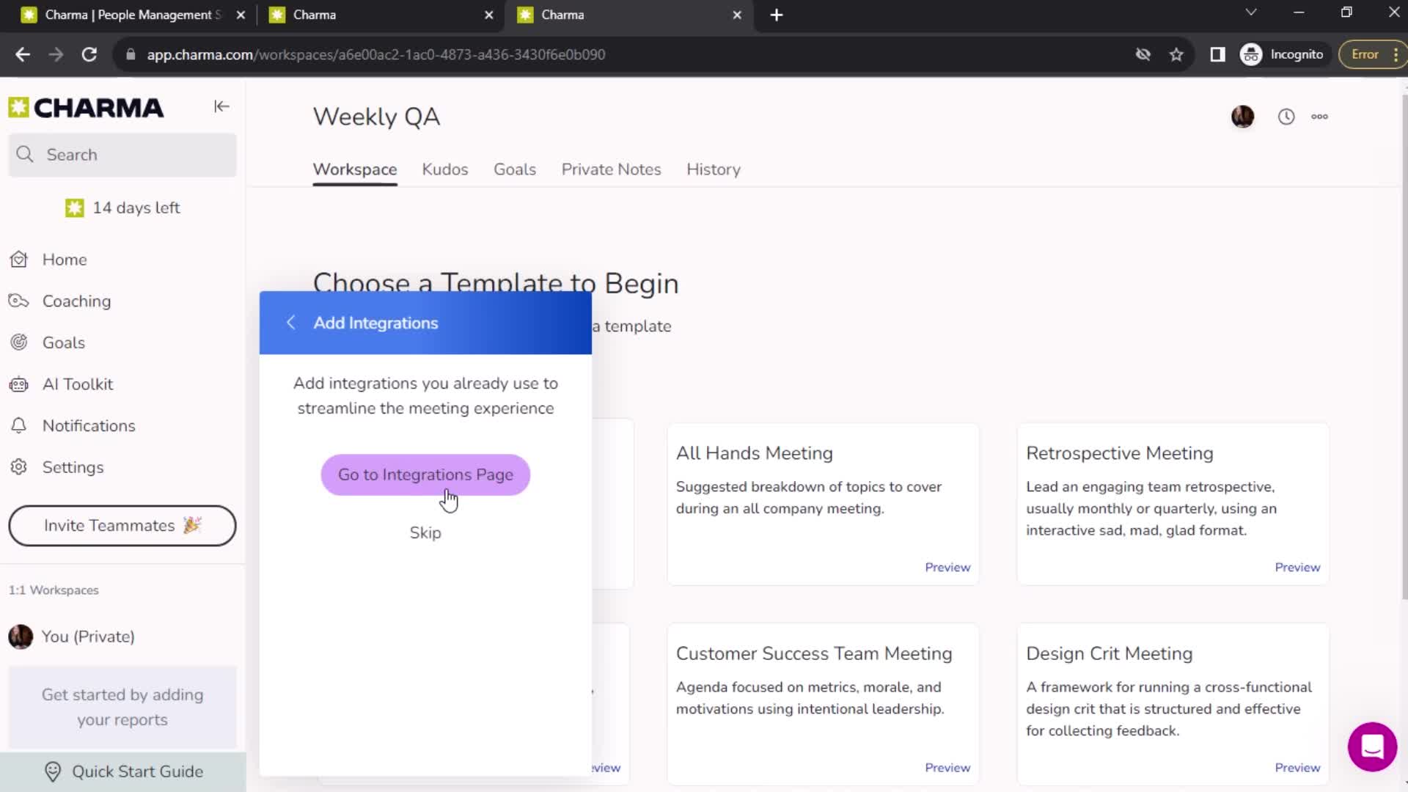Image resolution: width=1408 pixels, height=792 pixels.
Task: Open the history clock icon
Action: (1286, 117)
